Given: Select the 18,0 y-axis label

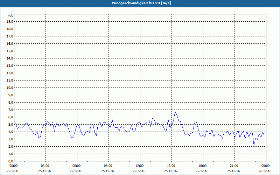Looking at the screenshot, I should tap(10, 29).
